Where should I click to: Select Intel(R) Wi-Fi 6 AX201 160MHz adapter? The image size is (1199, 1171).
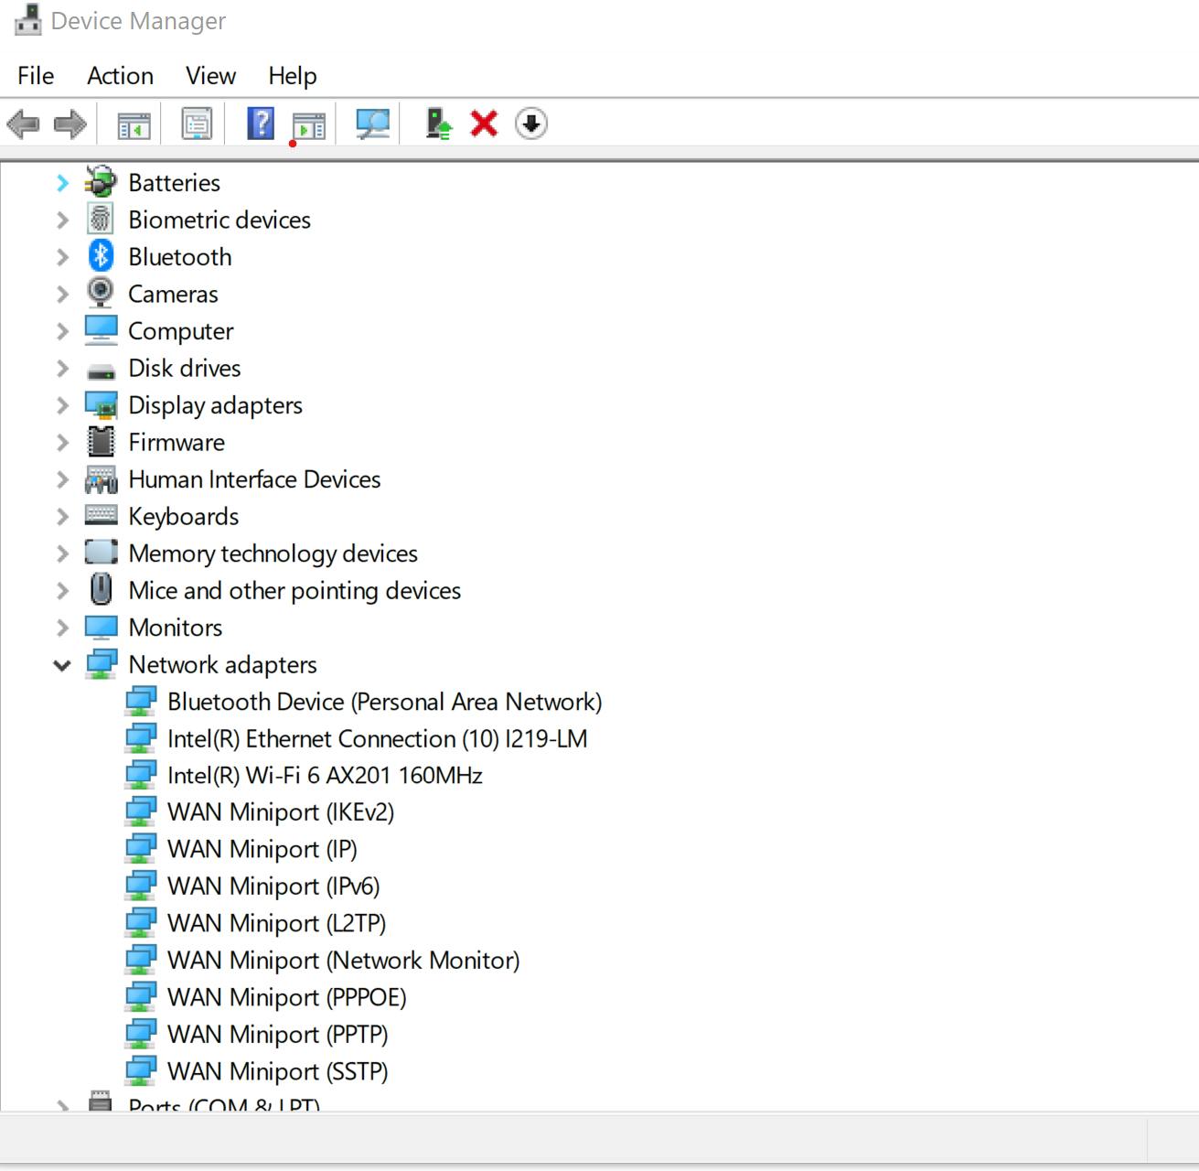click(x=325, y=776)
